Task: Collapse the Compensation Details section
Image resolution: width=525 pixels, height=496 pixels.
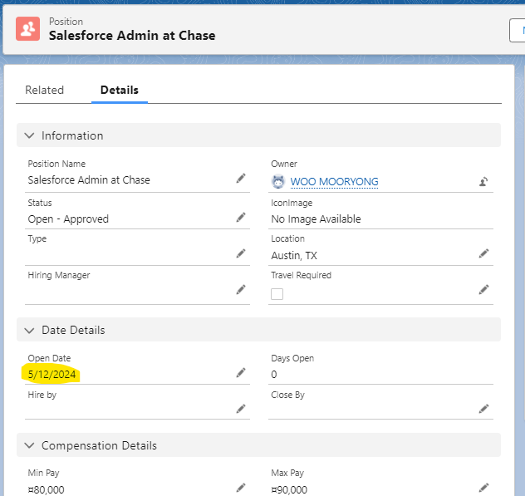Action: coord(30,445)
